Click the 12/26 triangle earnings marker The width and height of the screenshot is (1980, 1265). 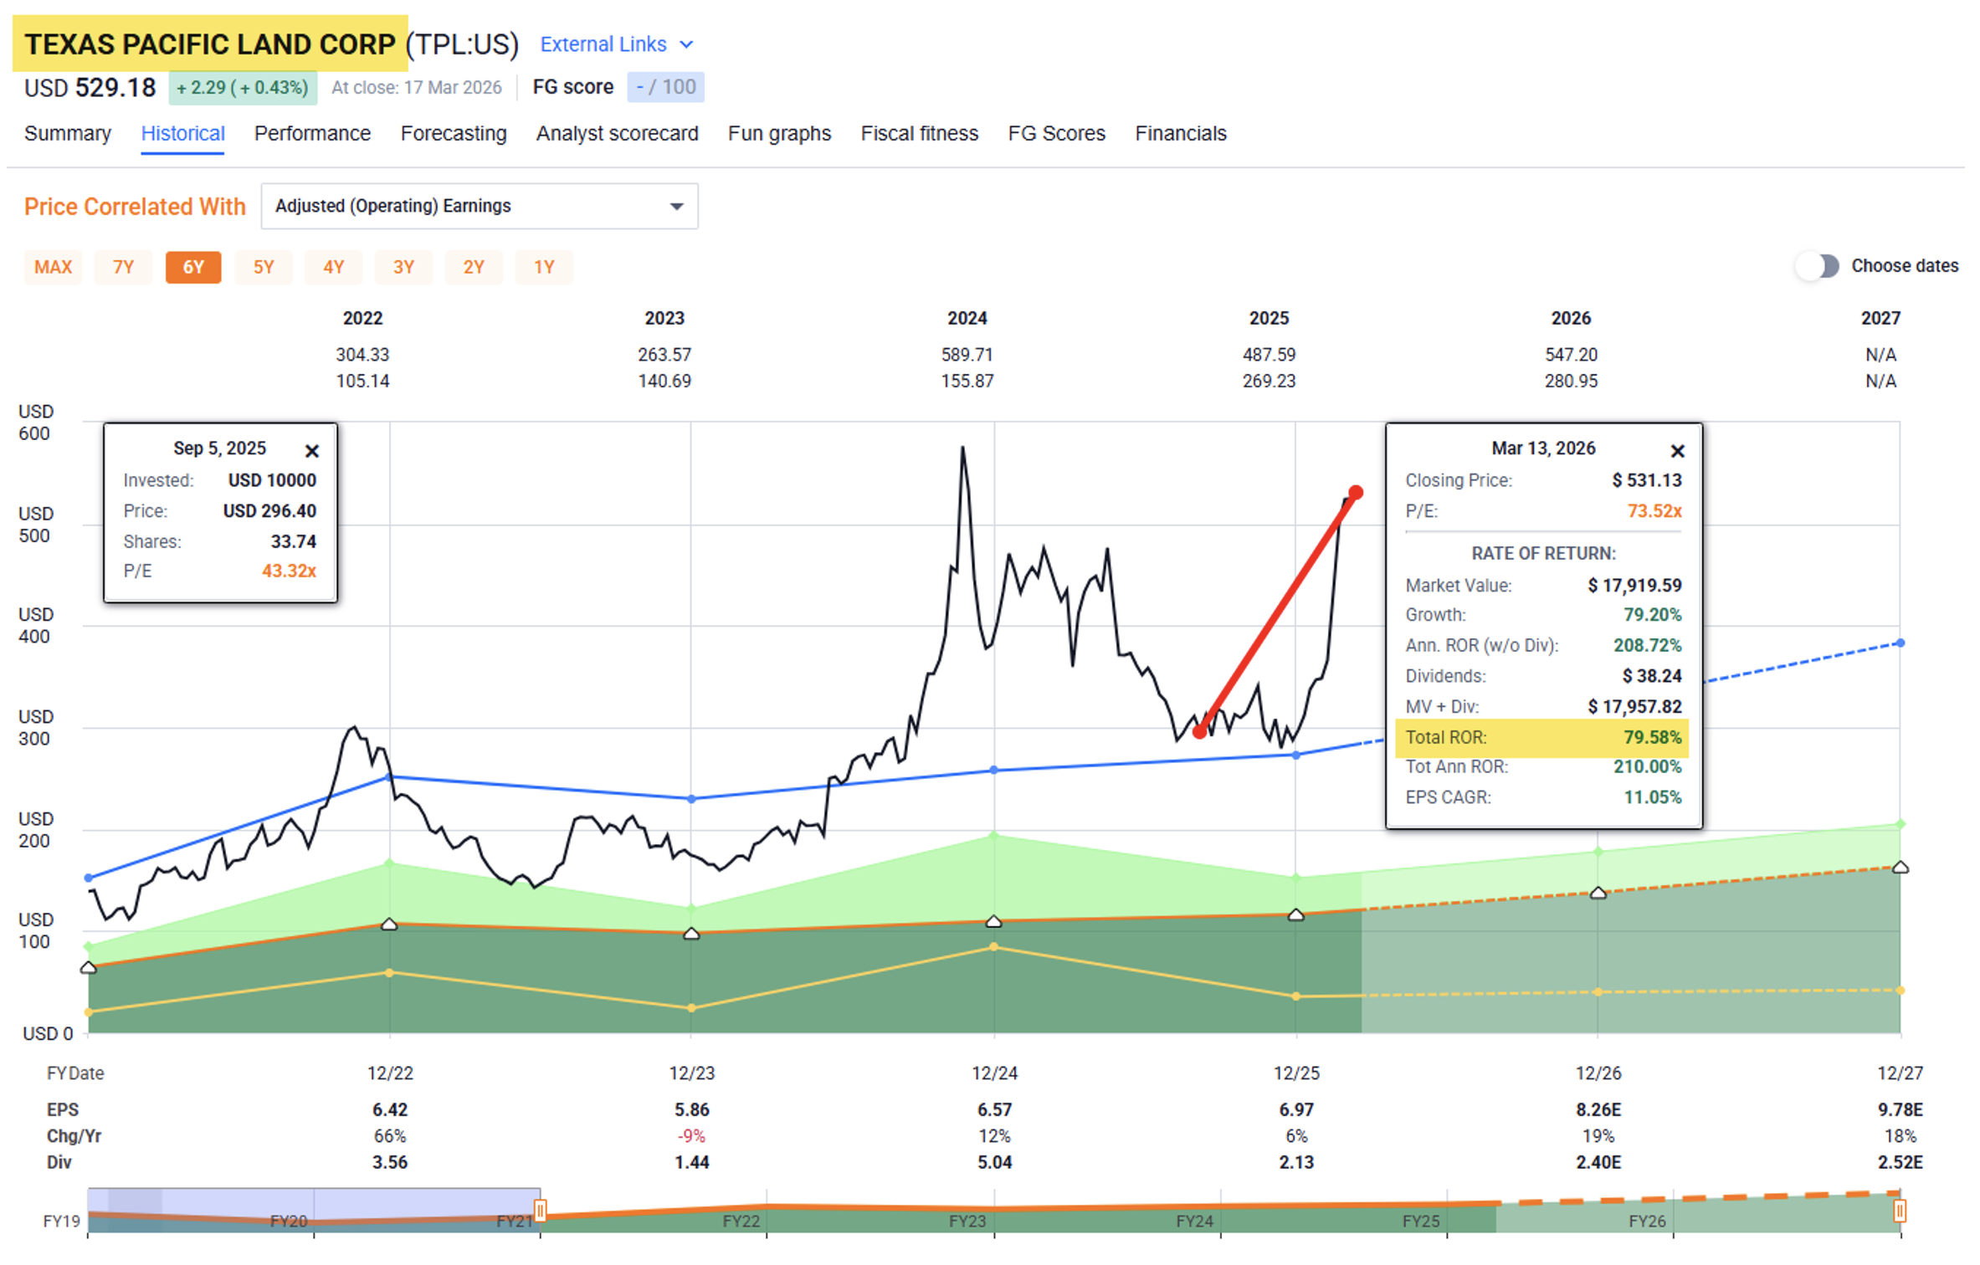[x=1598, y=893]
